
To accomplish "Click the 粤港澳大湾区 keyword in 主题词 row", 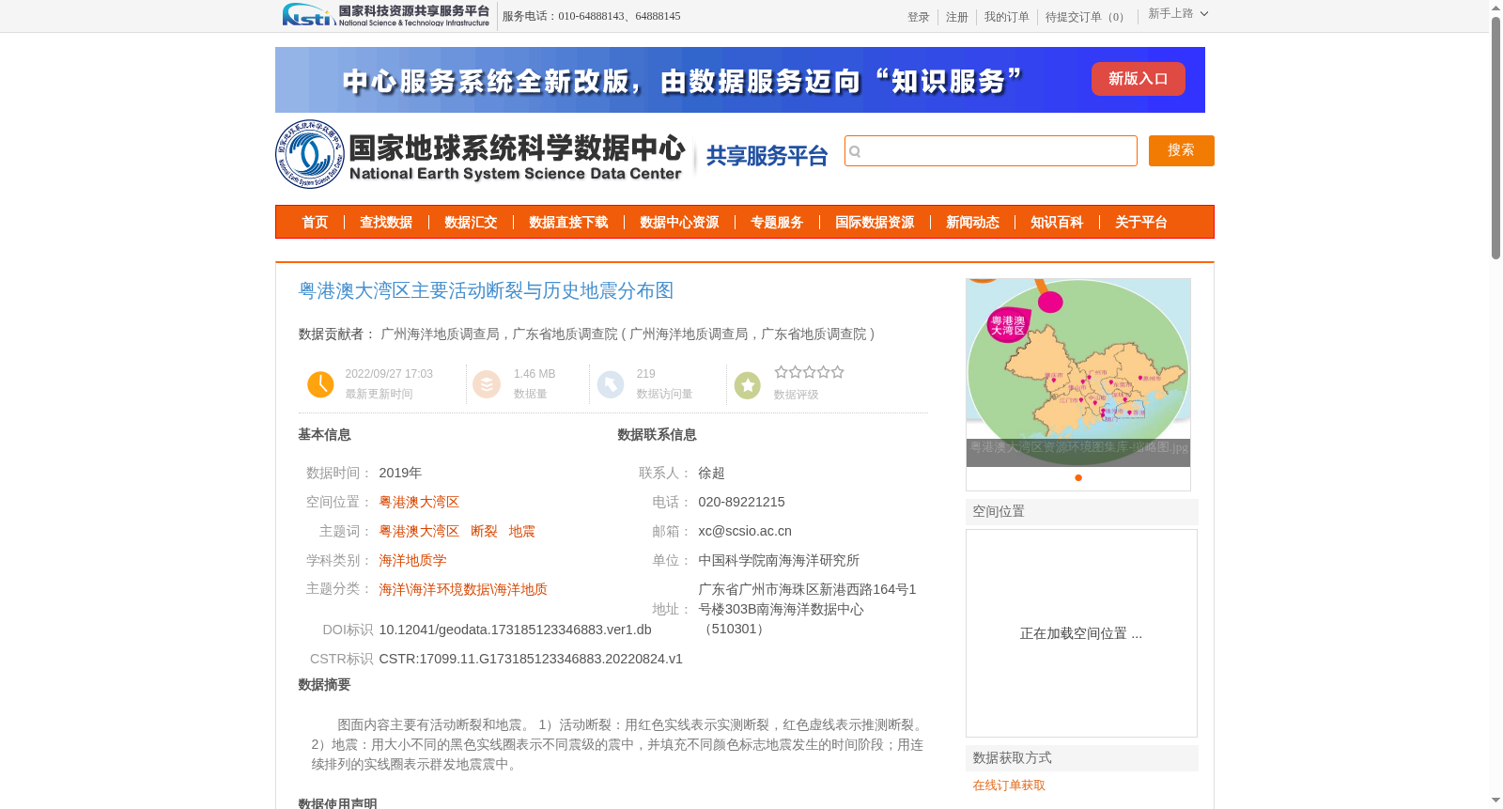I will (x=419, y=532).
